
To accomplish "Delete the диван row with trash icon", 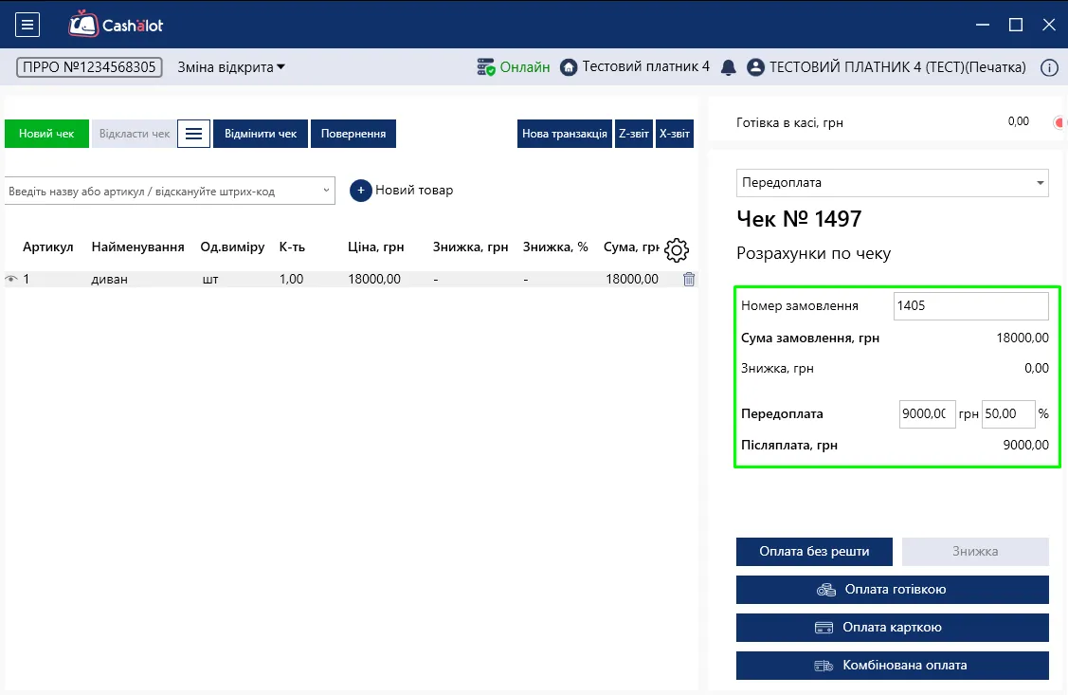I will pyautogui.click(x=689, y=280).
